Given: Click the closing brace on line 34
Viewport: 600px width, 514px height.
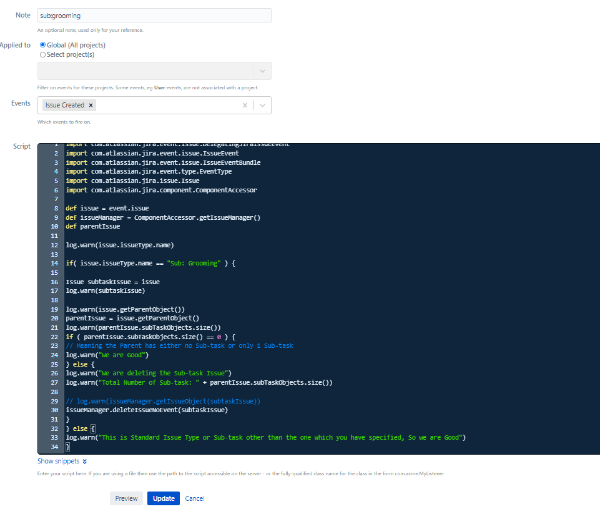Looking at the screenshot, I should coord(67,447).
